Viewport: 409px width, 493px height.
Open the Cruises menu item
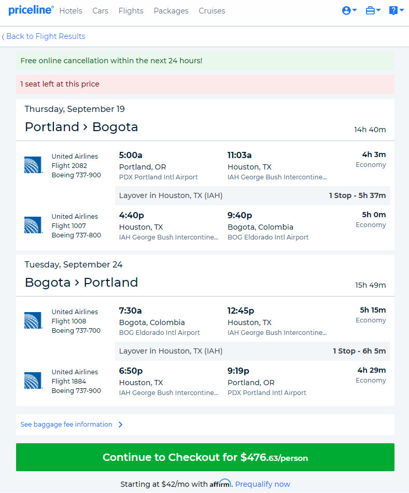212,11
